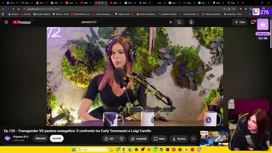Screen dimensions: 272x153
Task: Save video with the Salva button
Action: [159, 139]
